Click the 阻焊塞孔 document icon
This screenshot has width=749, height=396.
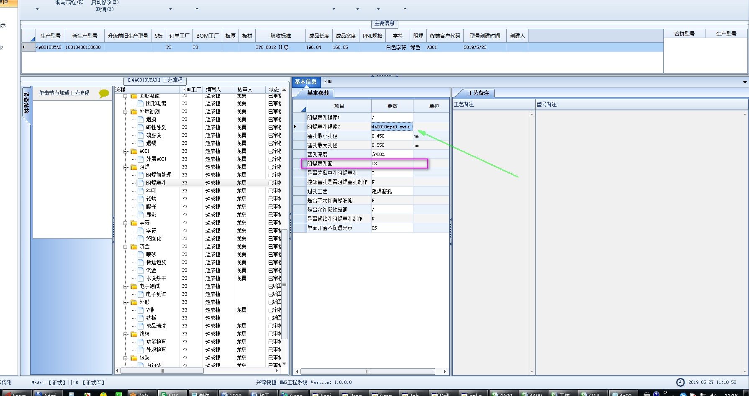pyautogui.click(x=141, y=183)
